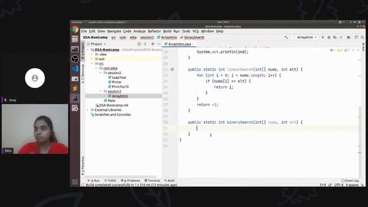
Task: Expand the .idea folder
Action: click(x=92, y=54)
